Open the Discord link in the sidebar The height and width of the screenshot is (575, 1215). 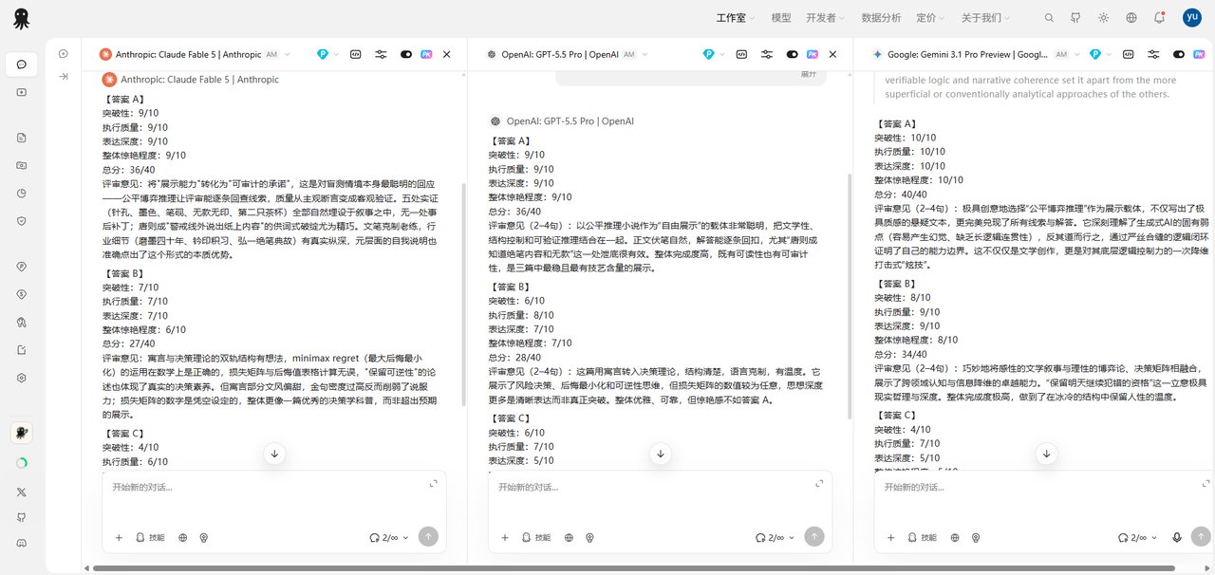[x=21, y=544]
